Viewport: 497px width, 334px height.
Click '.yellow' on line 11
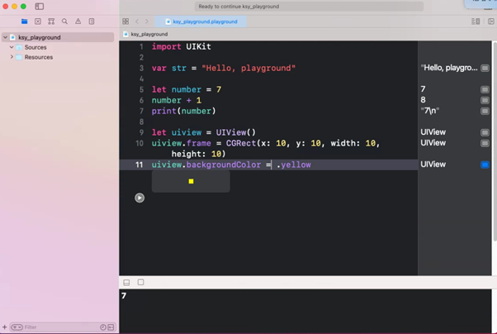pos(294,165)
